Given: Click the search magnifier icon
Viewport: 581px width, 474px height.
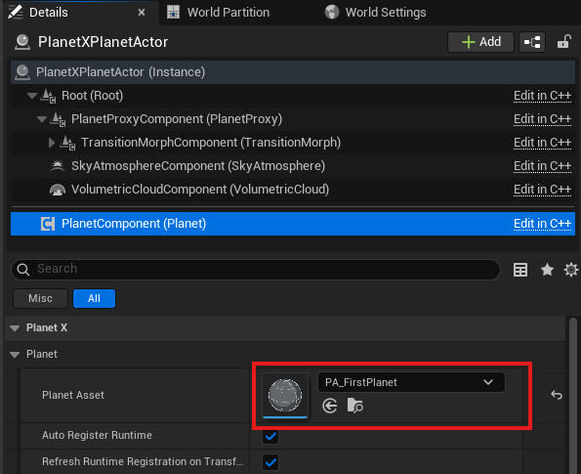Looking at the screenshot, I should [23, 270].
